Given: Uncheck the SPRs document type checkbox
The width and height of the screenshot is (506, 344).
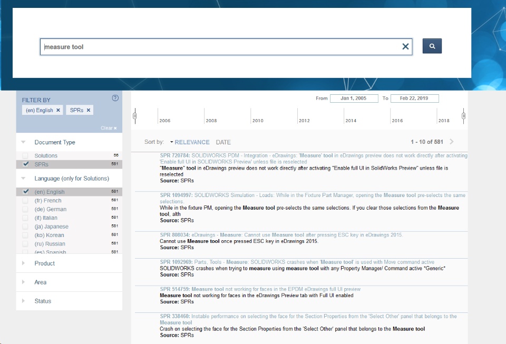Looking at the screenshot, I should (x=26, y=164).
